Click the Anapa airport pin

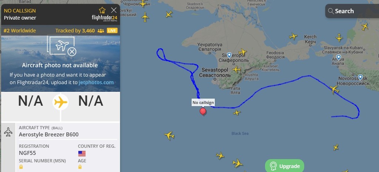click(339, 57)
